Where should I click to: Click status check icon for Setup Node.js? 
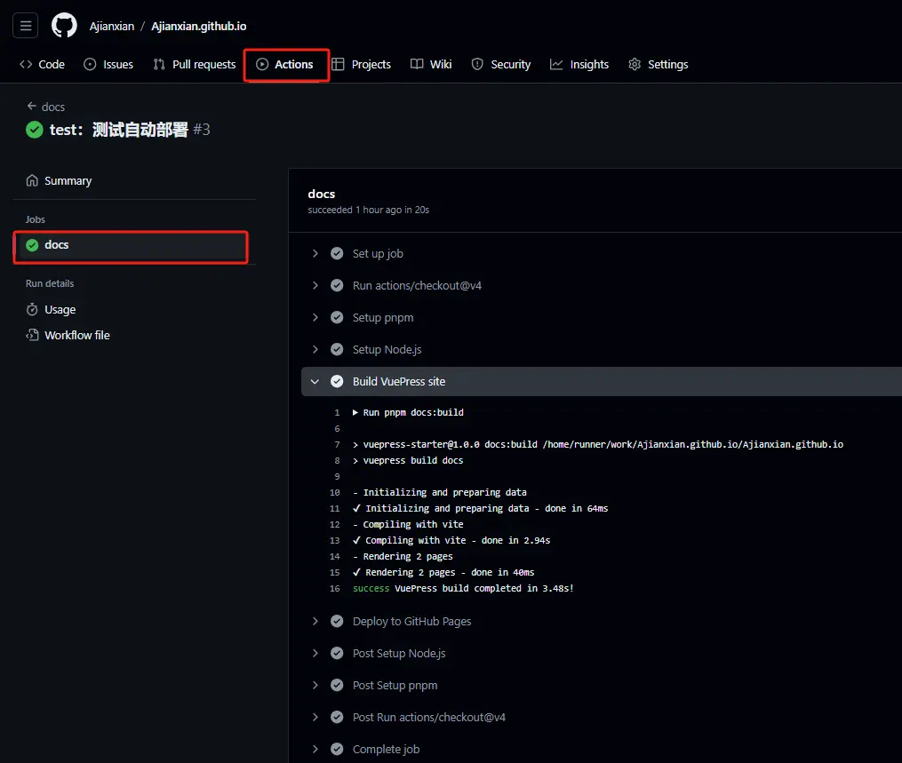(337, 350)
